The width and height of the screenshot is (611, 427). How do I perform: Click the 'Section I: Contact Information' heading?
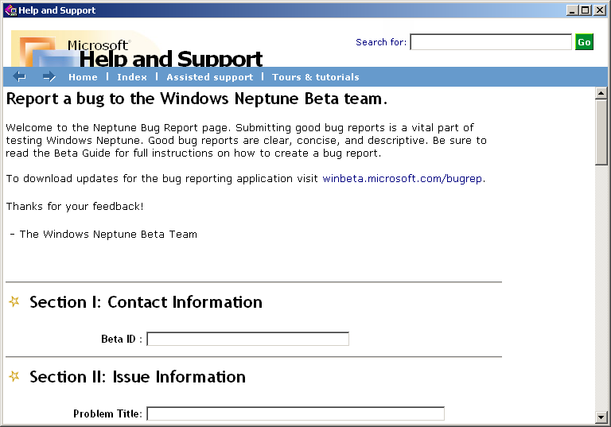click(146, 302)
